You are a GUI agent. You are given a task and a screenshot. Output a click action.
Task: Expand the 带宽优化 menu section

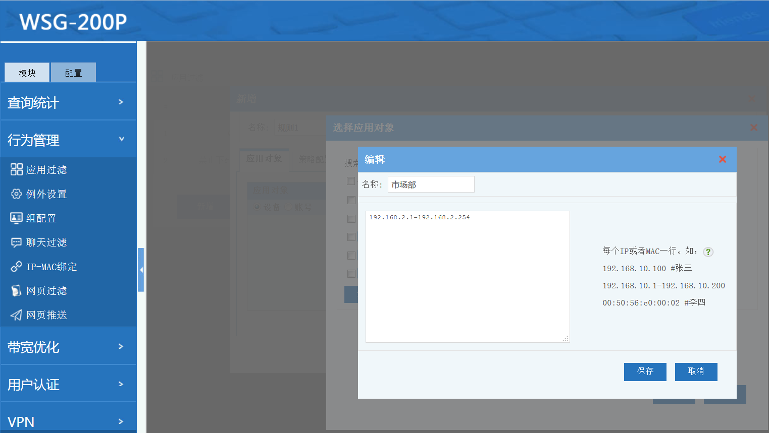point(68,347)
